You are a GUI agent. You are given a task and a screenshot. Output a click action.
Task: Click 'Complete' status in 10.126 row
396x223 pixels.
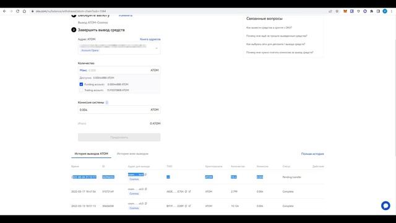(x=288, y=206)
